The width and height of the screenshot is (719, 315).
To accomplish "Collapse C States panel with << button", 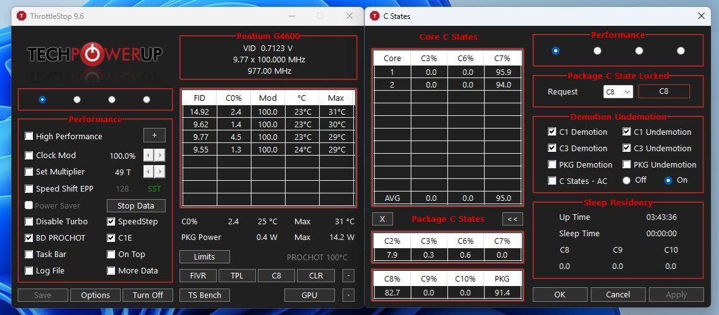I will (512, 219).
